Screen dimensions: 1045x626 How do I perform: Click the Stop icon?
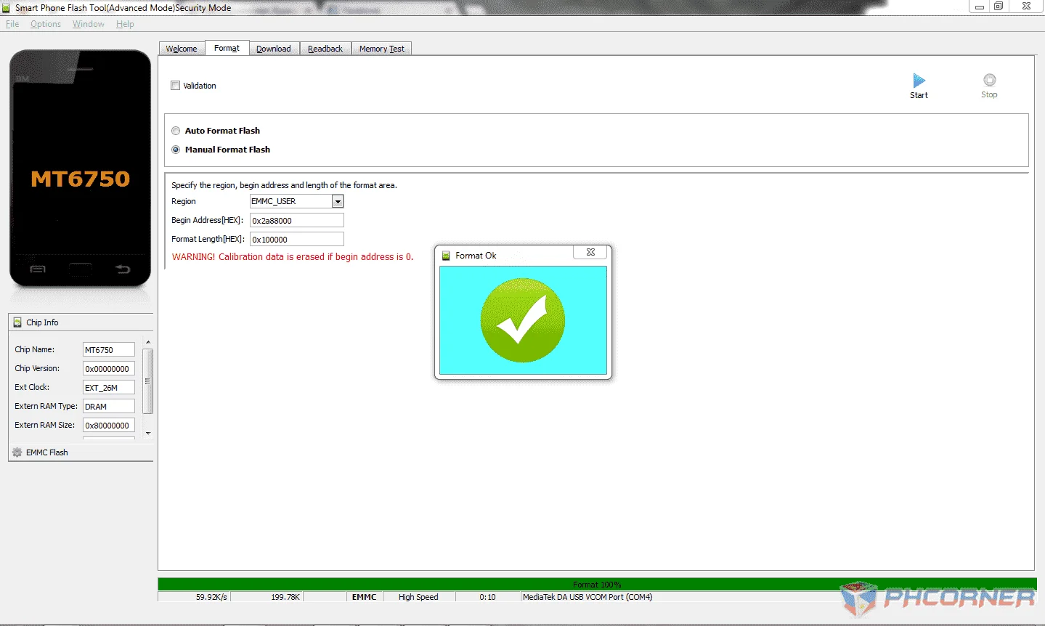pos(989,80)
